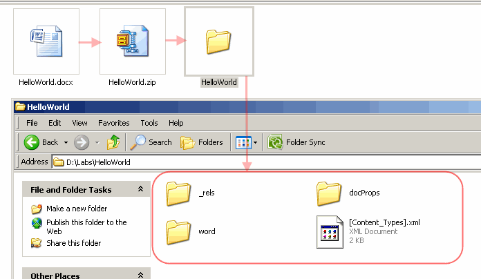The height and width of the screenshot is (279, 481).
Task: Select the HelloWorld folder icon at top
Action: [x=218, y=41]
